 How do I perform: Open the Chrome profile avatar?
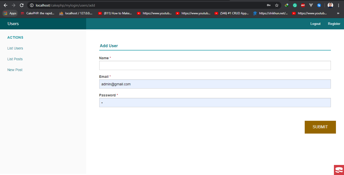pyautogui.click(x=330, y=5)
